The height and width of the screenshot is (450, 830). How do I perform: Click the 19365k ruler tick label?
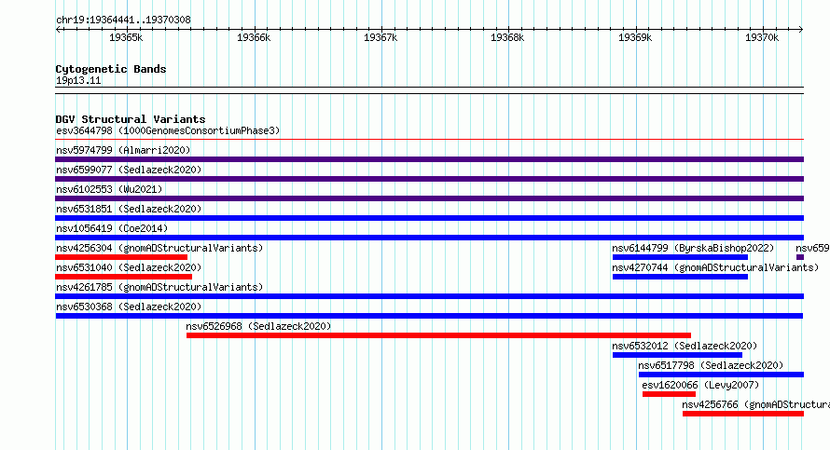(x=126, y=37)
